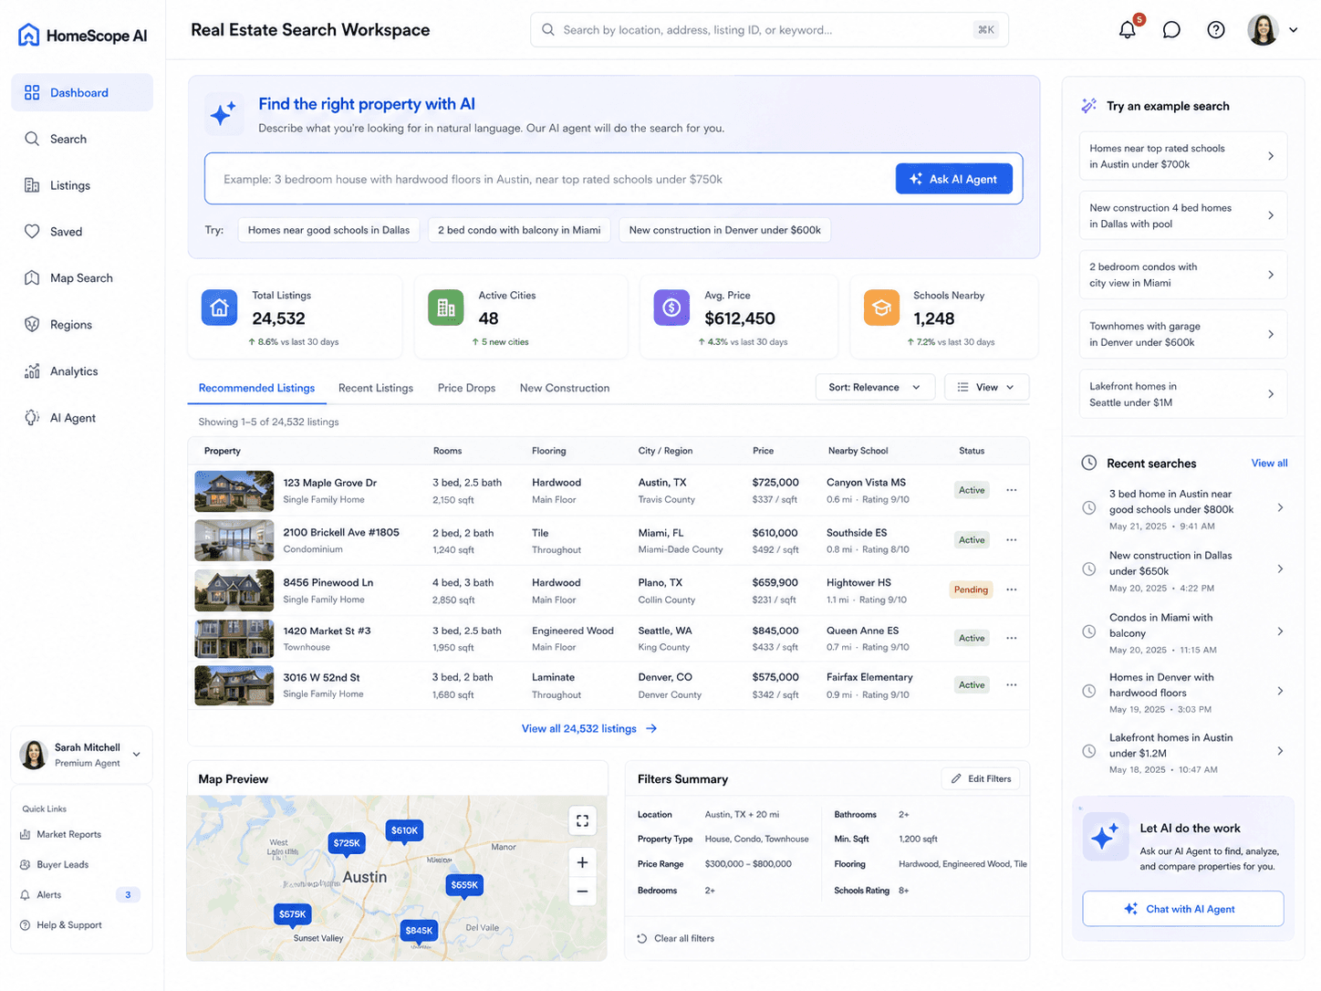The width and height of the screenshot is (1321, 991).
Task: Click View all recent searches link
Action: [1269, 463]
